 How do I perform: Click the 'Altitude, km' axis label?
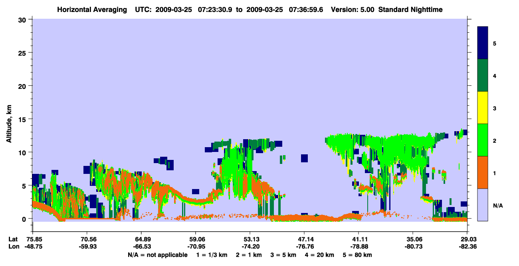8,124
